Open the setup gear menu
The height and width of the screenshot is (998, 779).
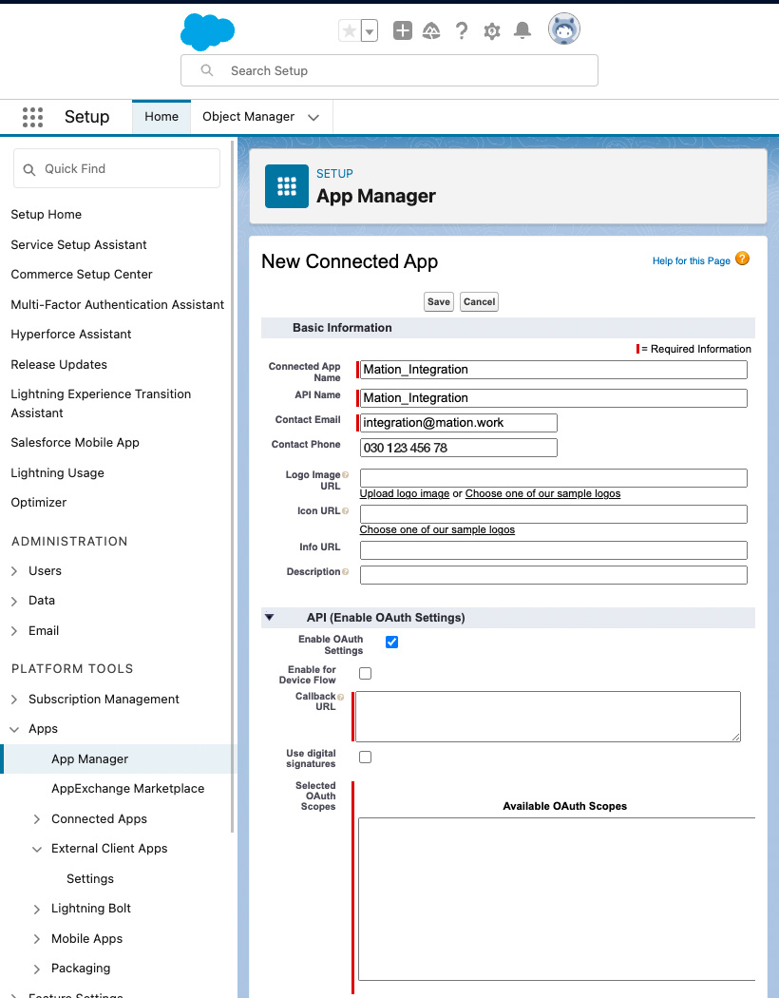[x=491, y=30]
